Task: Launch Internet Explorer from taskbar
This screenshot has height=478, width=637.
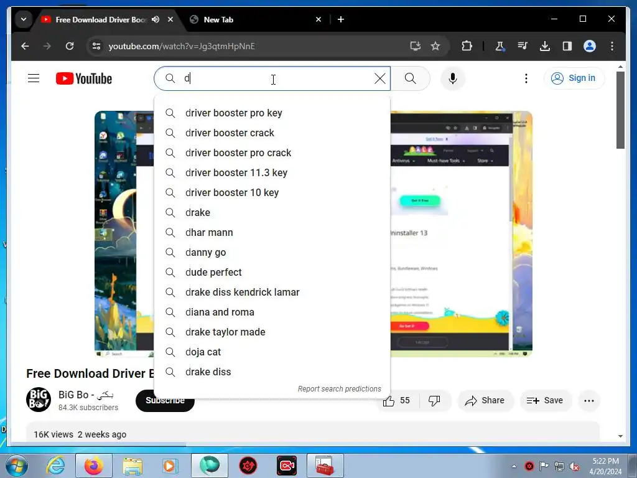Action: click(x=55, y=466)
